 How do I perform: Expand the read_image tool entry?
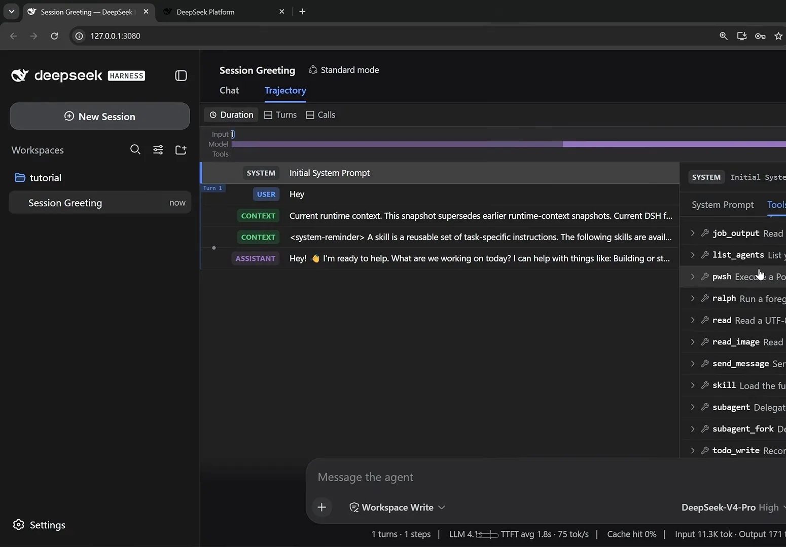click(x=693, y=342)
